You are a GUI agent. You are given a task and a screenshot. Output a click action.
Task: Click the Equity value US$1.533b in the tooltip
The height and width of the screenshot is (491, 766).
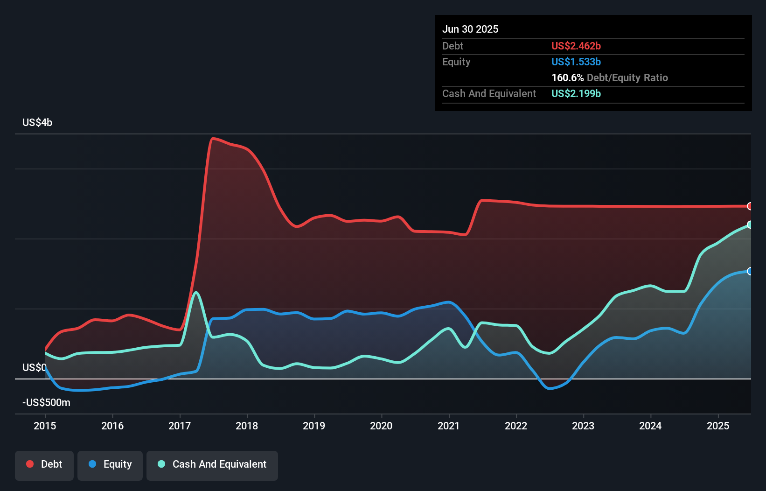tap(576, 62)
